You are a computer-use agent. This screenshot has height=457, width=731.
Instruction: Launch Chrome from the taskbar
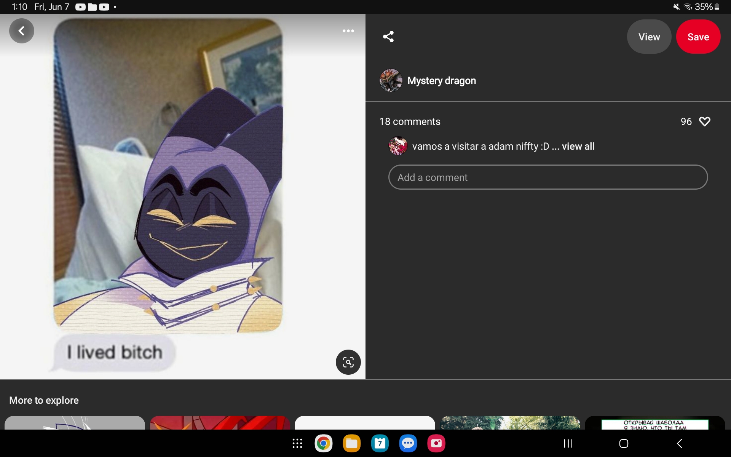(x=323, y=443)
